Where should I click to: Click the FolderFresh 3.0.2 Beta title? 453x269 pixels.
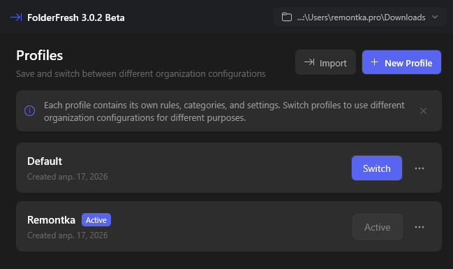point(76,17)
